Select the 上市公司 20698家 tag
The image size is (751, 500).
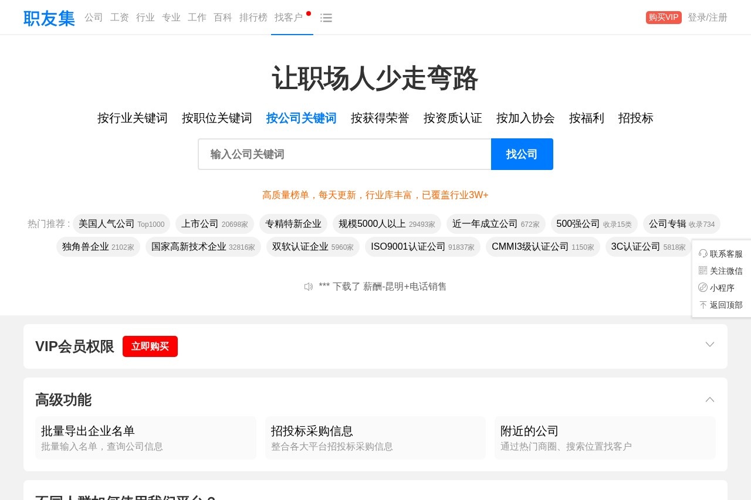click(x=215, y=224)
